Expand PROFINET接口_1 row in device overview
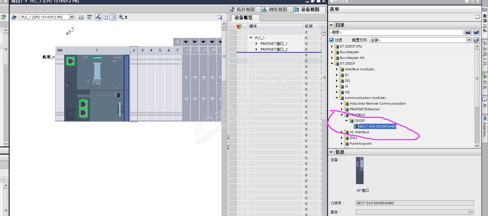This screenshot has height=216, width=488. pos(256,44)
